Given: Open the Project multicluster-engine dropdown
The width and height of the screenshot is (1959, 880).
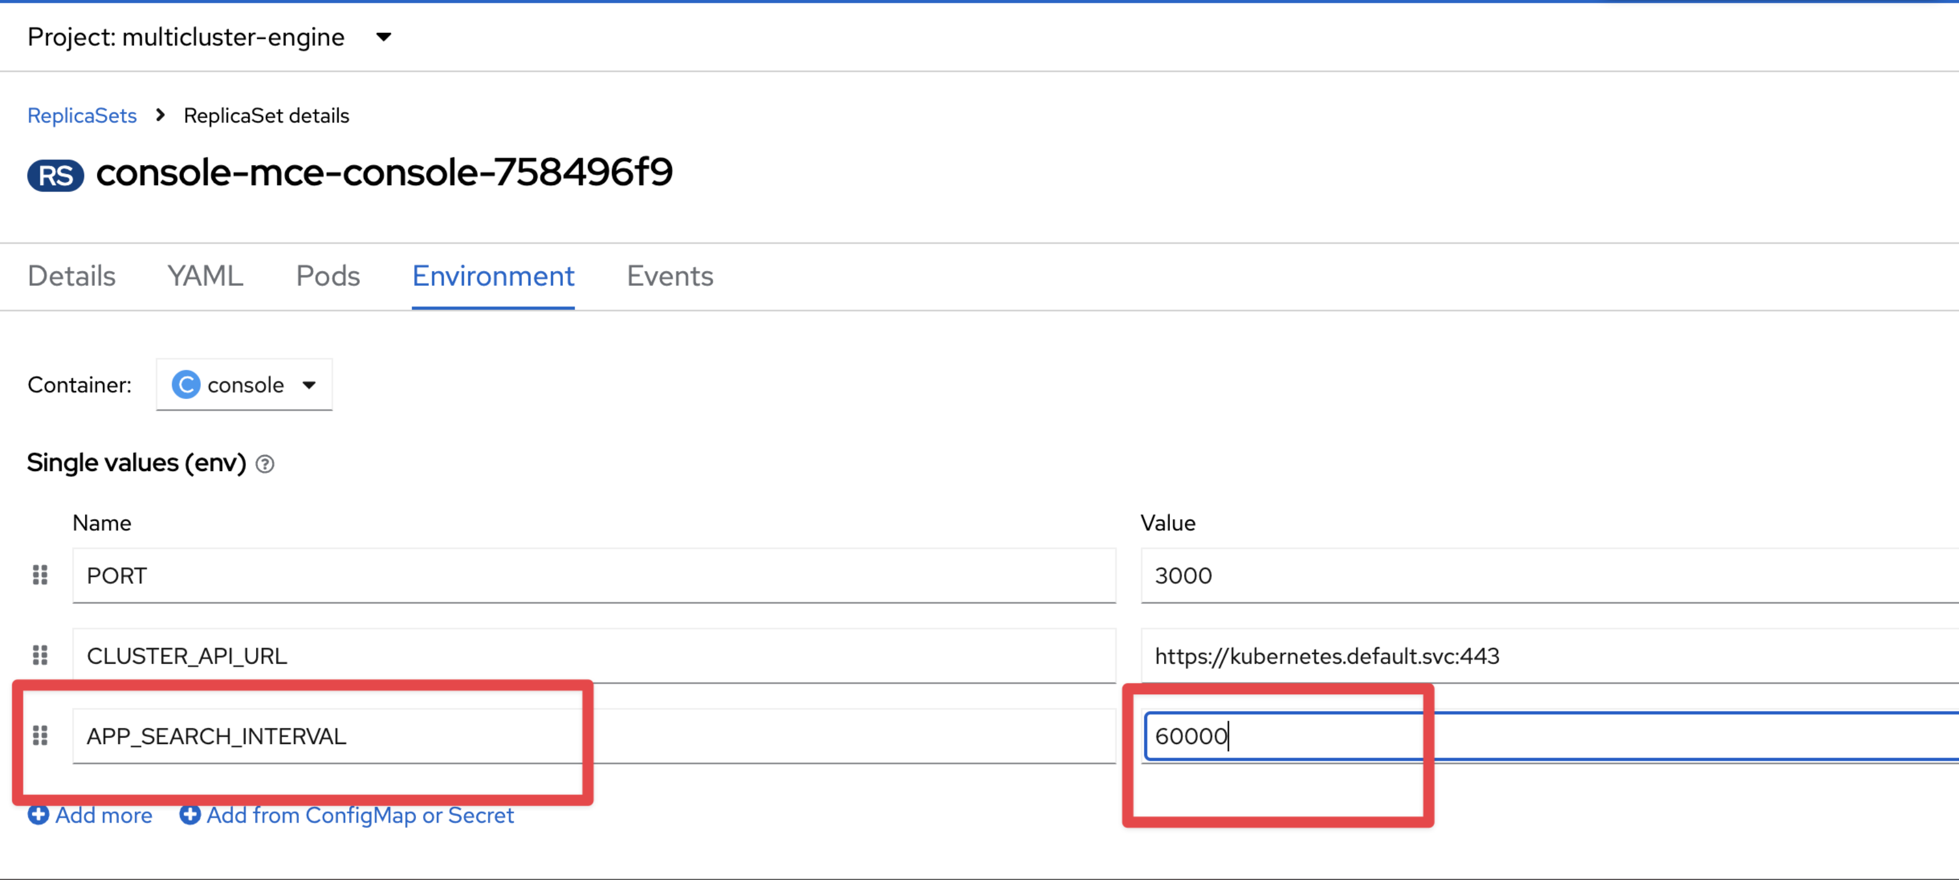Looking at the screenshot, I should pyautogui.click(x=209, y=36).
